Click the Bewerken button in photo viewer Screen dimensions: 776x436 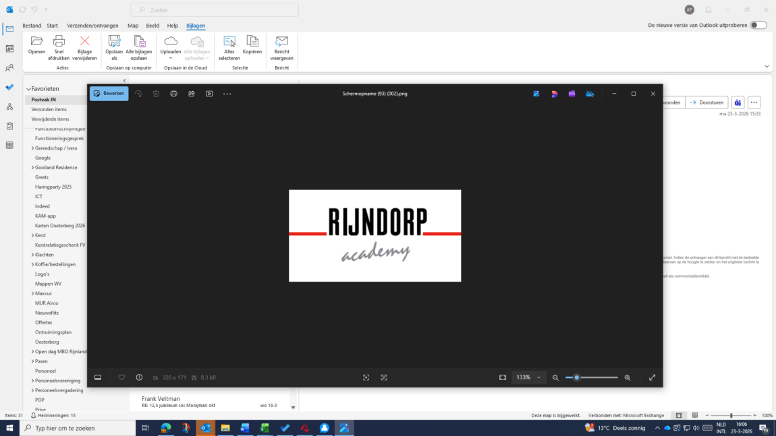(x=109, y=94)
